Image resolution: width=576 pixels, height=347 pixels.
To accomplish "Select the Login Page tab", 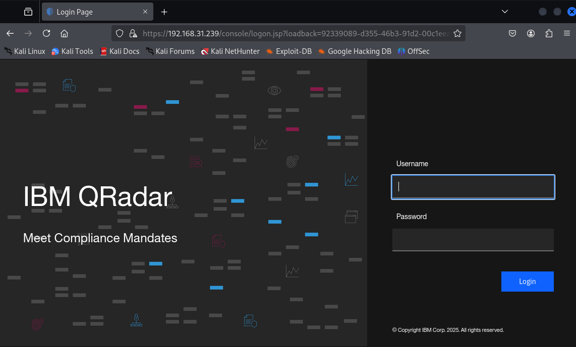I will pos(97,12).
